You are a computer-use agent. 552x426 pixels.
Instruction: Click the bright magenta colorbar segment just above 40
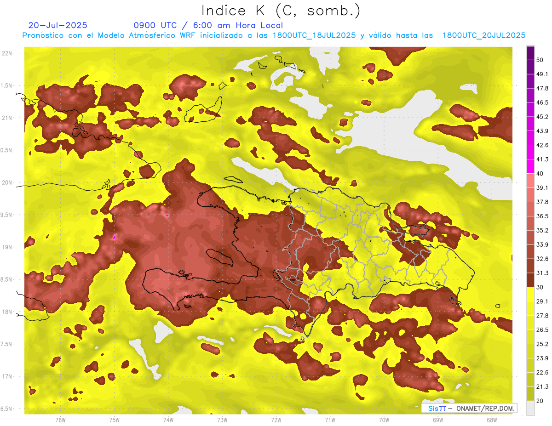click(530, 166)
